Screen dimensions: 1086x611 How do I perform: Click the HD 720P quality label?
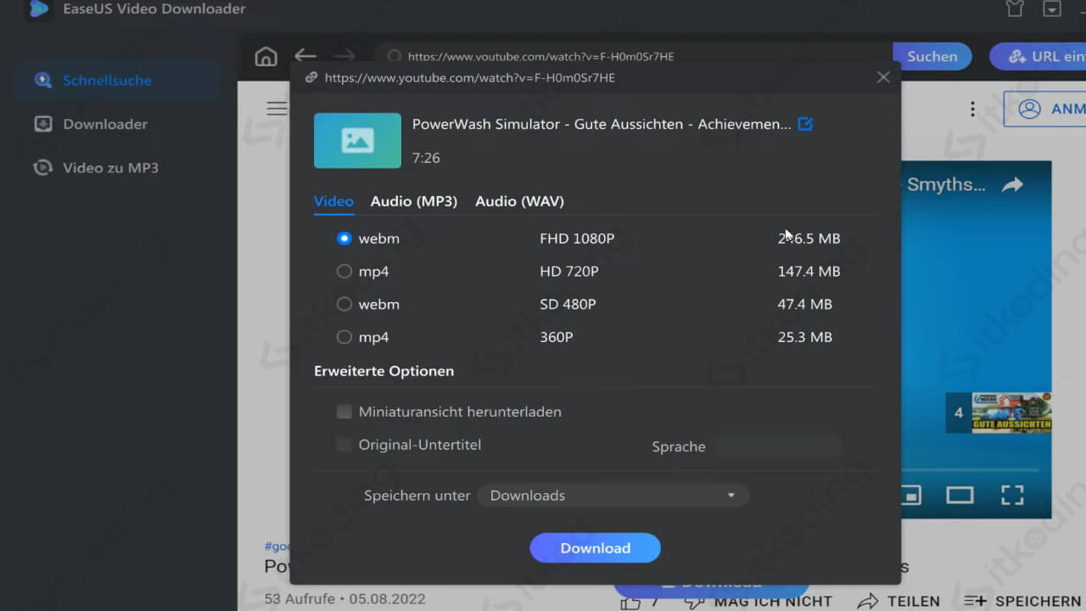tap(569, 272)
